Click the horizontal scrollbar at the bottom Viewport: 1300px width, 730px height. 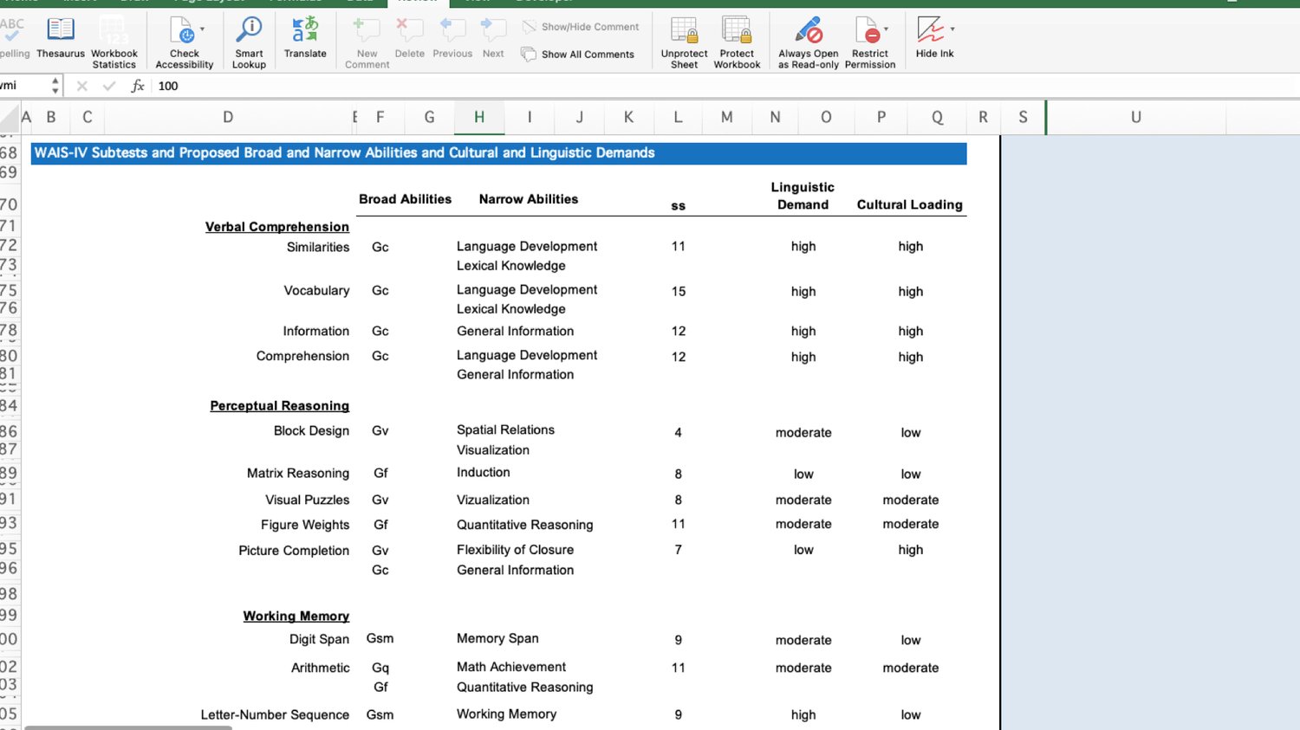coord(128,727)
